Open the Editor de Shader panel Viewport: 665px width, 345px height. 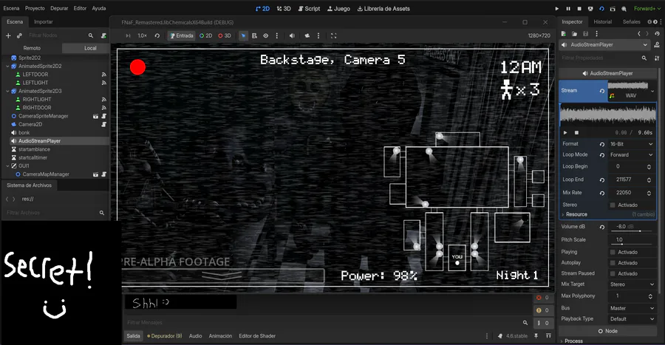(x=257, y=335)
